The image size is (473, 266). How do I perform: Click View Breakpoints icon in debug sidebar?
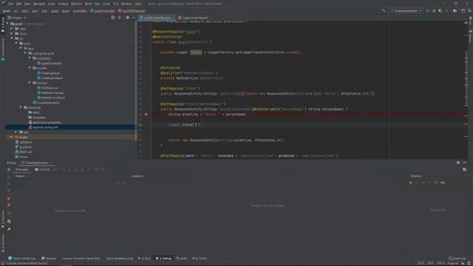point(9,198)
